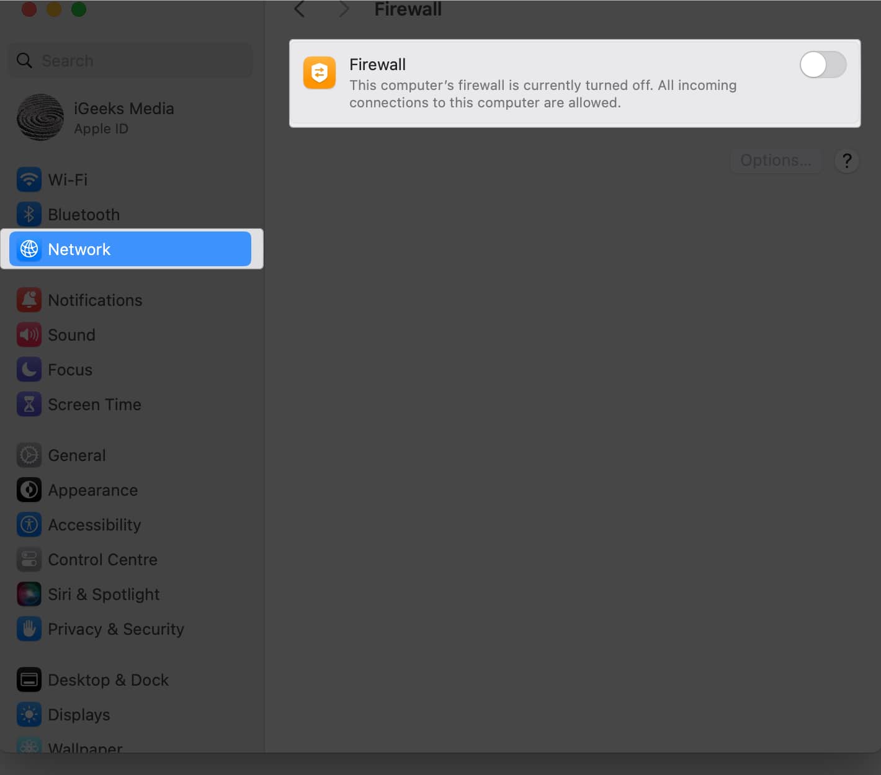Open Firewall Options button
The image size is (881, 775).
click(x=776, y=160)
